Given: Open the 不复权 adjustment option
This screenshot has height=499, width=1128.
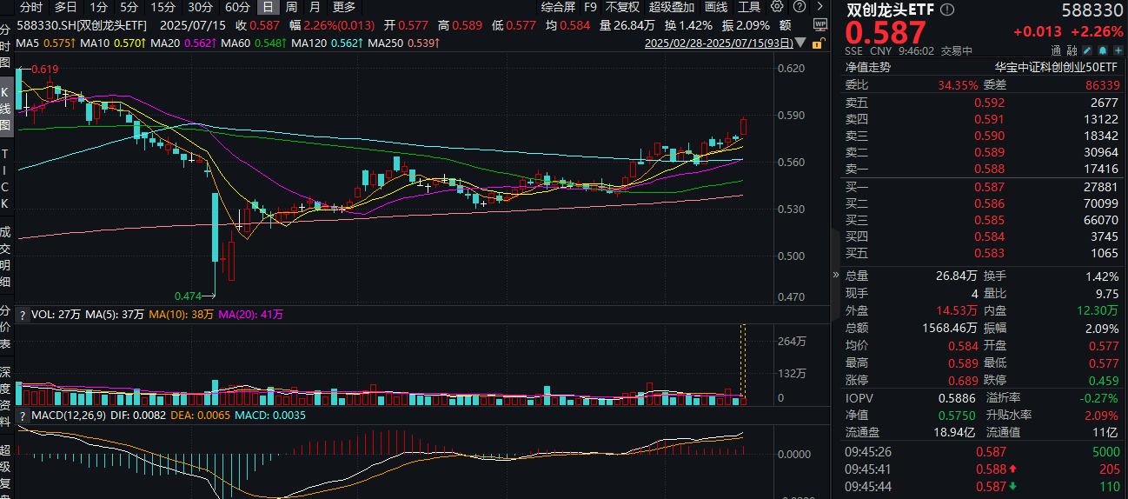Looking at the screenshot, I should point(622,6).
